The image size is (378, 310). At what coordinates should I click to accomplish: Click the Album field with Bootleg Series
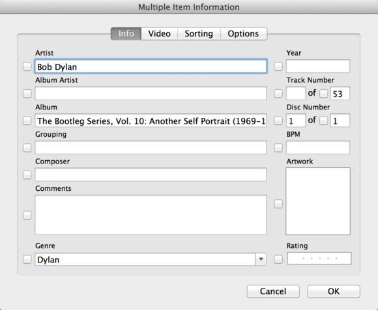click(151, 120)
